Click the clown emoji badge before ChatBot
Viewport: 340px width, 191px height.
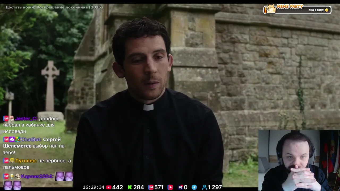[x=18, y=140]
